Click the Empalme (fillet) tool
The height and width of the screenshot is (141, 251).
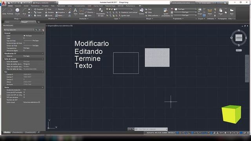(60, 12)
